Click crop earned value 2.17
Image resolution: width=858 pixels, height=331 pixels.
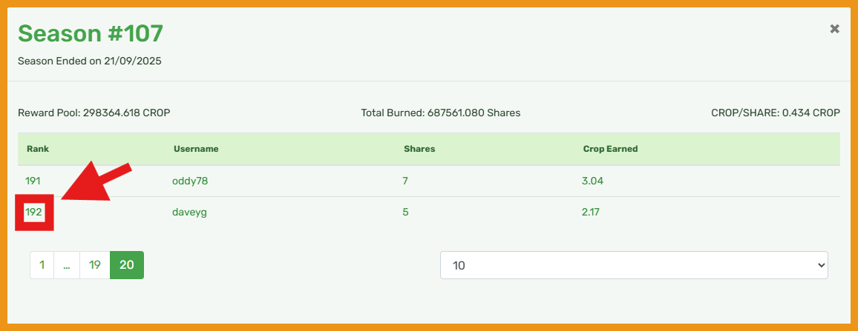591,213
